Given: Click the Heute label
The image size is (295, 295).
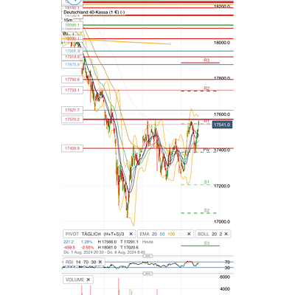Looking at the screenshot, I should 147,242.
